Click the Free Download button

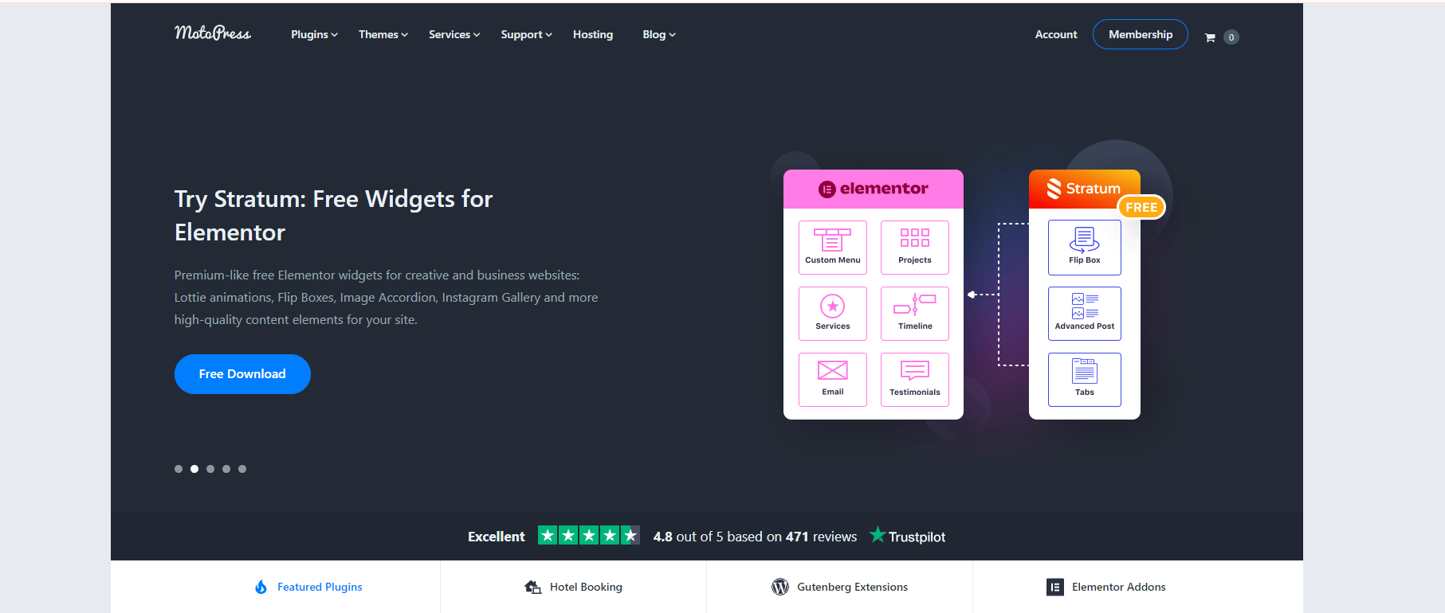coord(242,374)
